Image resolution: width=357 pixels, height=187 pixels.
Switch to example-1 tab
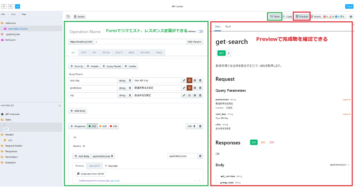(95, 166)
